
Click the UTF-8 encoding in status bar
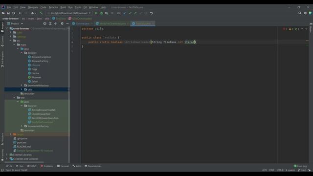[280, 170]
